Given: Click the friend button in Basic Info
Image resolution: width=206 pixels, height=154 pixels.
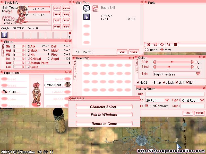Looking at the screenshot, I should (66, 27).
